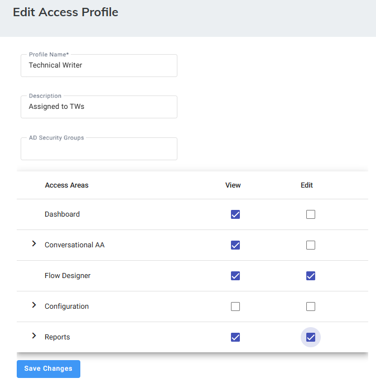
Task: Uncheck the Reports View checkbox
Action: [235, 337]
